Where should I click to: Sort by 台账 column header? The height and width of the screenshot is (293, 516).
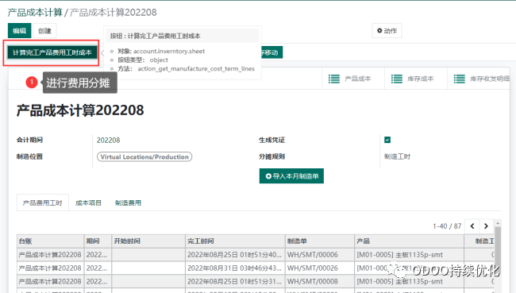pos(50,241)
